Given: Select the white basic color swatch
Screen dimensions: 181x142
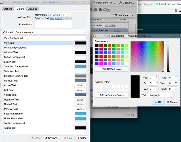Looking at the screenshot, I should coord(127,64).
